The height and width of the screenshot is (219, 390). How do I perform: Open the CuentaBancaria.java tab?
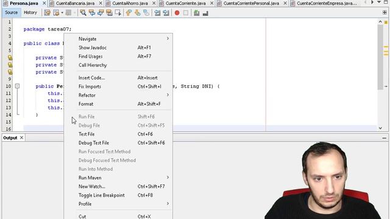pyautogui.click(x=75, y=3)
